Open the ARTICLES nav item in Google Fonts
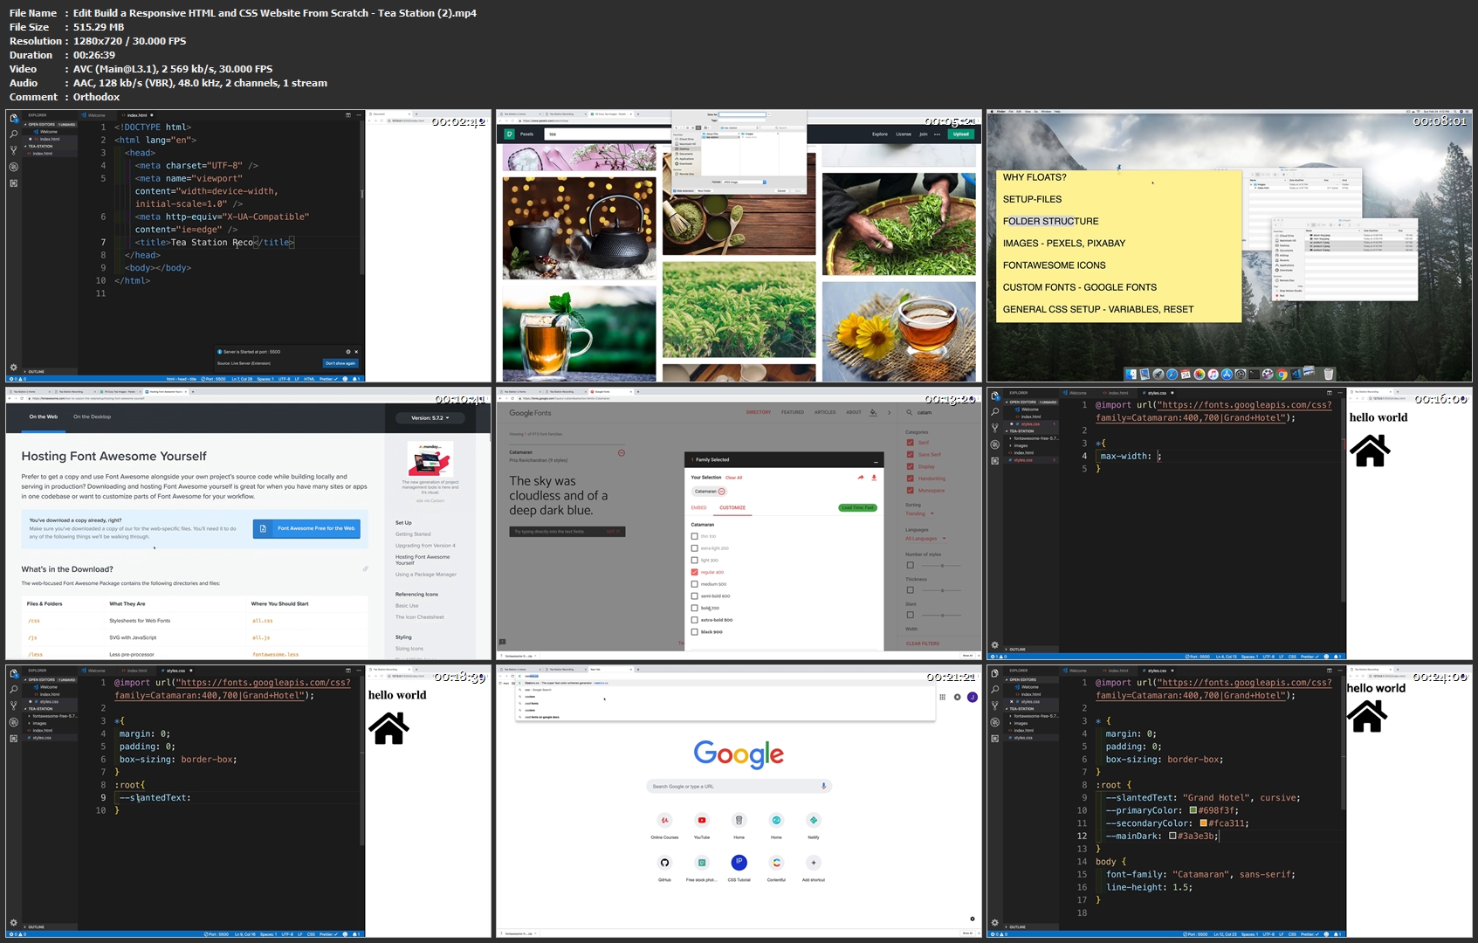 (825, 412)
